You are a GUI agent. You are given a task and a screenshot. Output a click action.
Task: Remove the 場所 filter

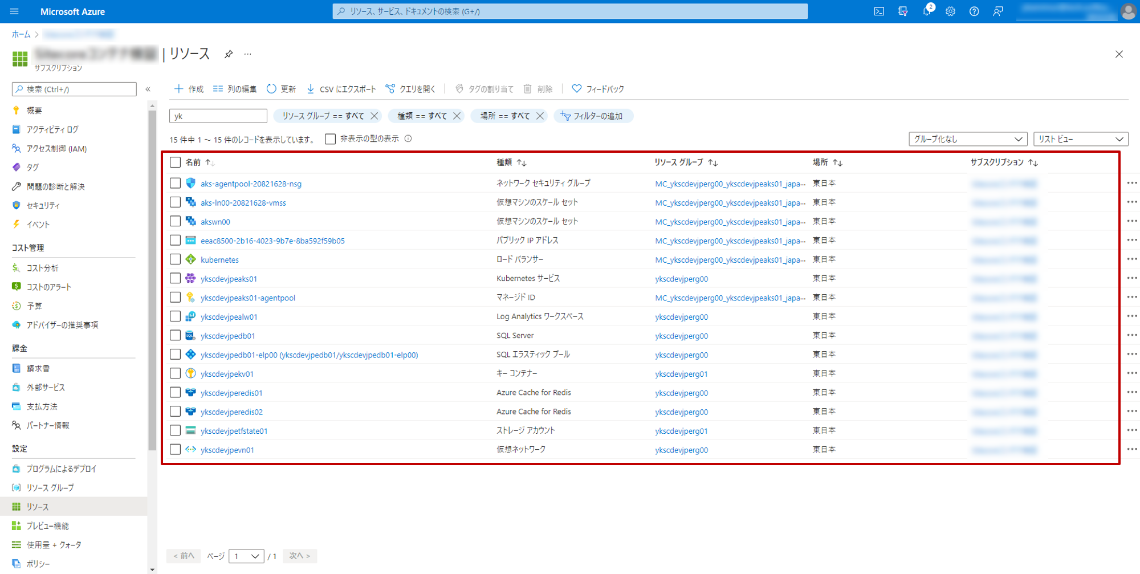pyautogui.click(x=540, y=116)
